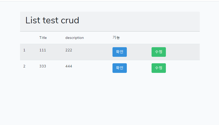219x125 pixels.
Task: Select the description cell reading 222
Action: [69, 50]
